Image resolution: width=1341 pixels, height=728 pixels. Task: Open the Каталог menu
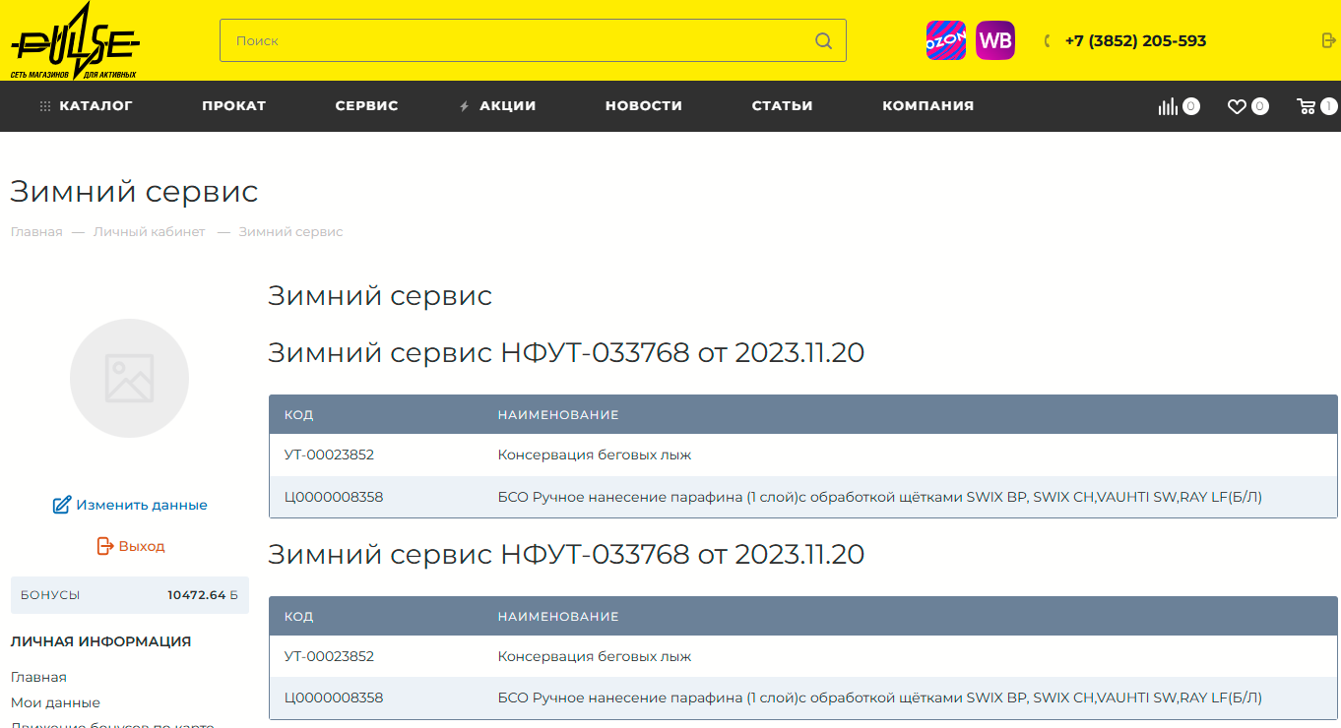click(87, 106)
